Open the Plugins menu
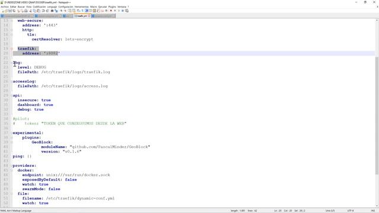This screenshot has height=213, width=379. pyautogui.click(x=112, y=7)
